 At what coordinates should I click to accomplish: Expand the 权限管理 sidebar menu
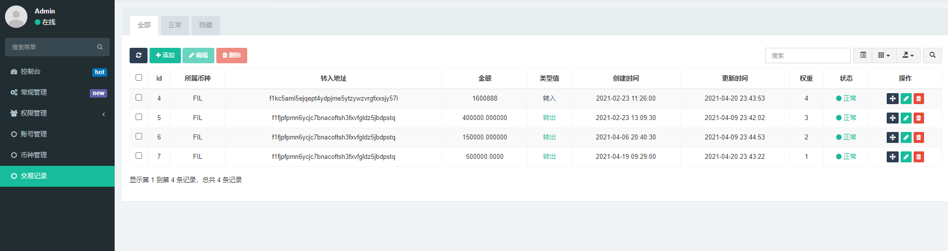pos(57,114)
